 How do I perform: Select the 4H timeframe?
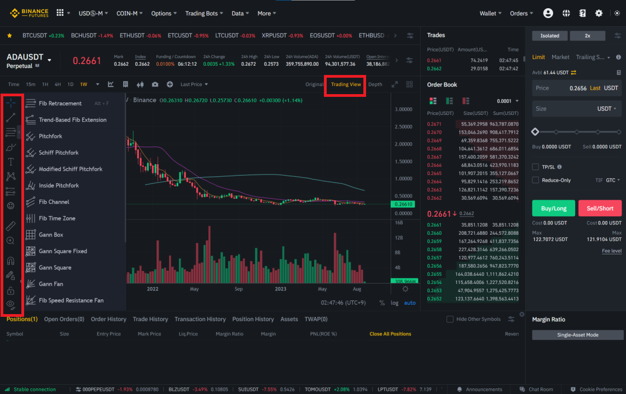click(x=58, y=84)
